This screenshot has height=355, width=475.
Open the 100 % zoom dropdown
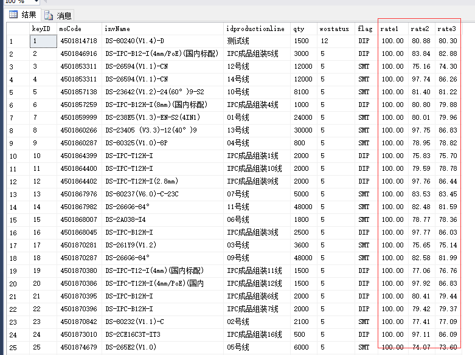36,1
